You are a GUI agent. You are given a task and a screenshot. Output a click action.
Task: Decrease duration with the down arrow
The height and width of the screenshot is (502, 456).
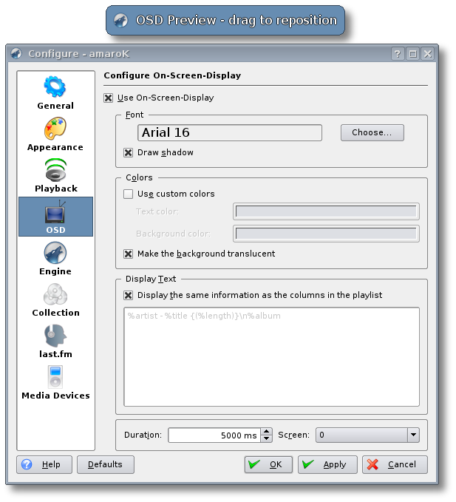click(x=267, y=439)
